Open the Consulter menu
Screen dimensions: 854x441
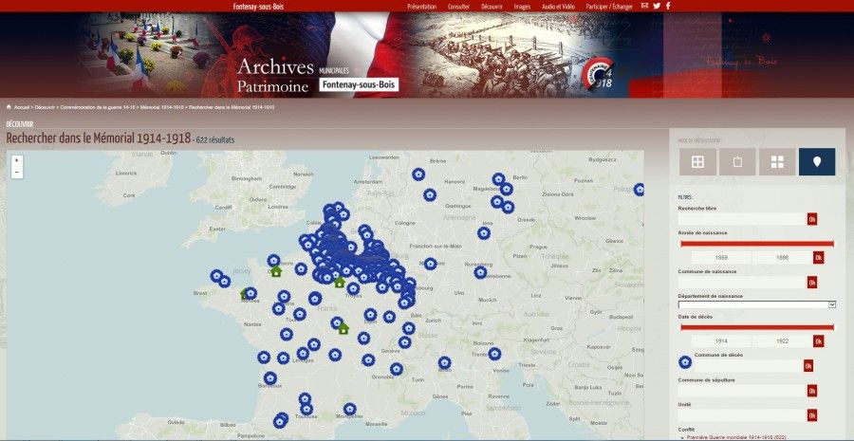(458, 6)
